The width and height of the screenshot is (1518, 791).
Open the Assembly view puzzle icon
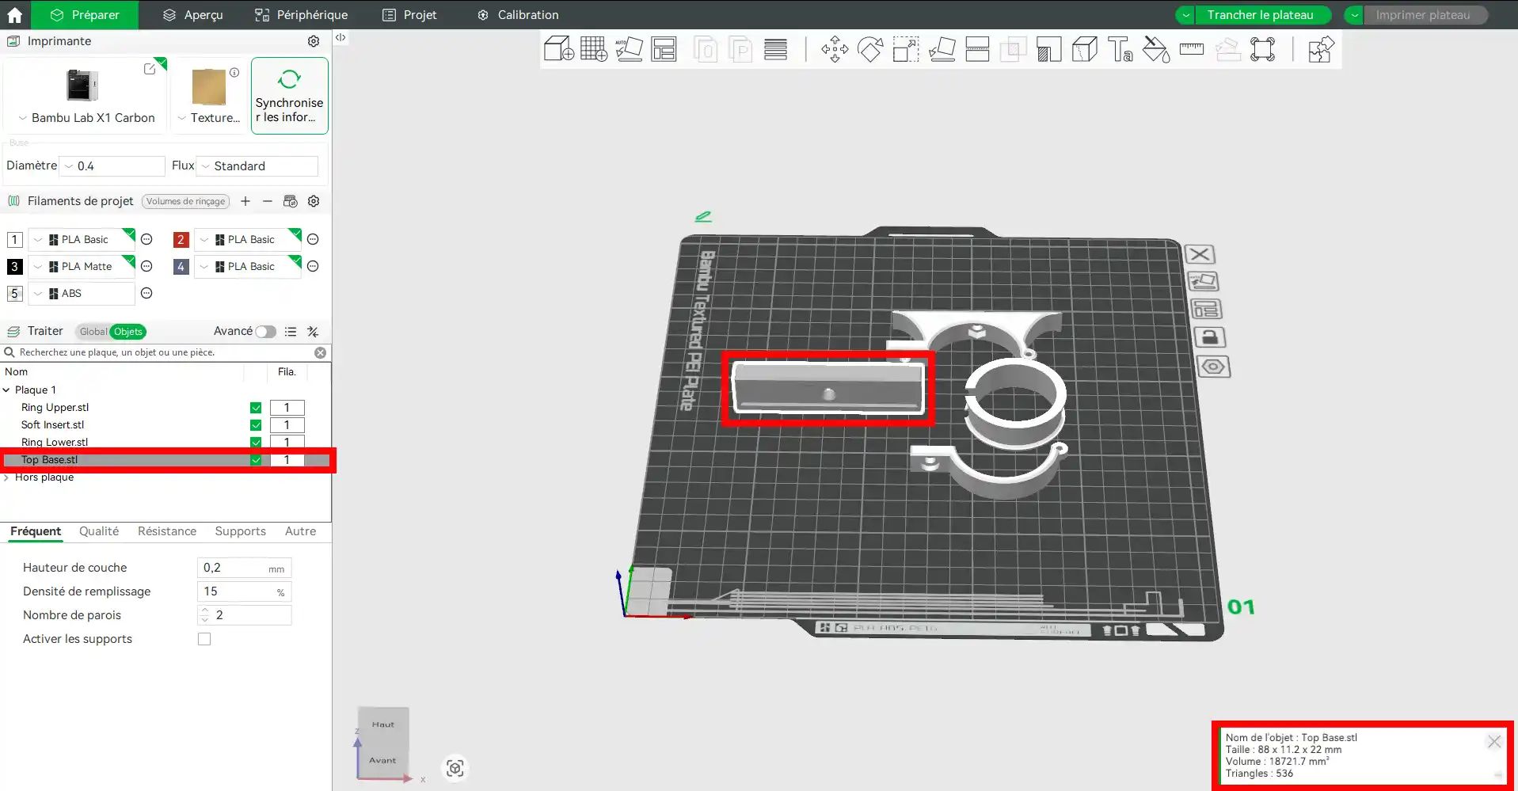1321,50
